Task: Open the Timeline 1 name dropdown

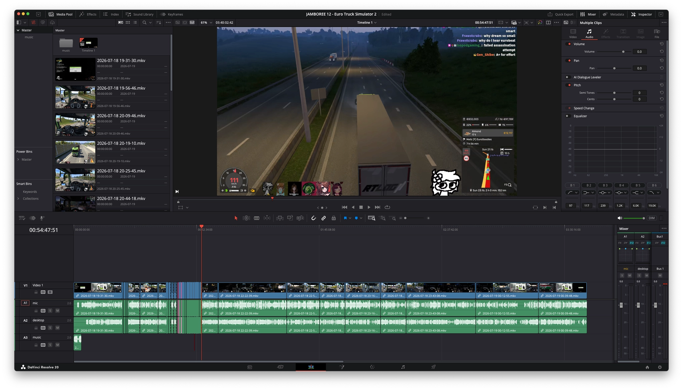Action: 367,22
